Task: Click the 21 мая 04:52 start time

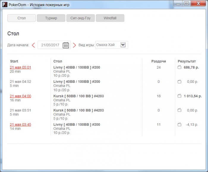Action: 21,82
